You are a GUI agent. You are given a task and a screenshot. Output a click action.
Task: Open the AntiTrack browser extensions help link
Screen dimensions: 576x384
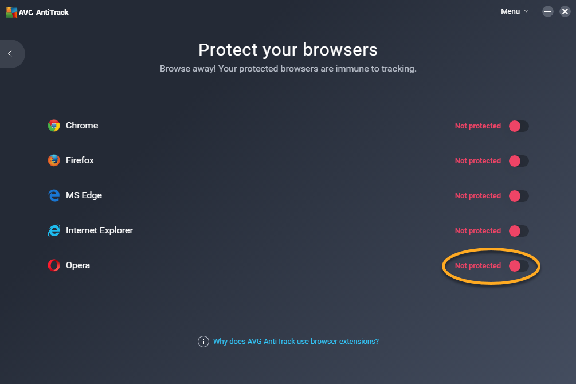296,342
